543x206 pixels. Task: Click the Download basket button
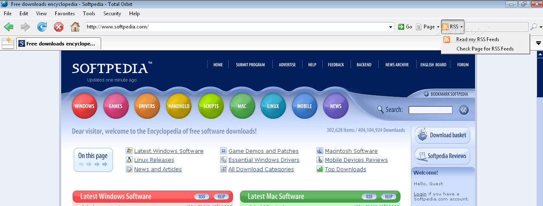(x=442, y=135)
